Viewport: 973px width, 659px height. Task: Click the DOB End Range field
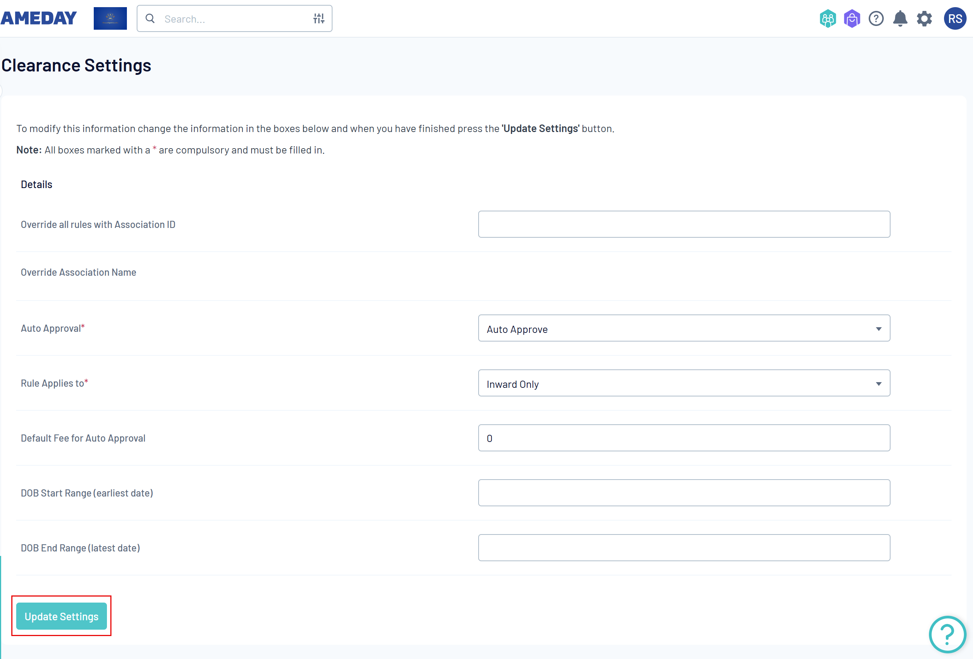683,547
